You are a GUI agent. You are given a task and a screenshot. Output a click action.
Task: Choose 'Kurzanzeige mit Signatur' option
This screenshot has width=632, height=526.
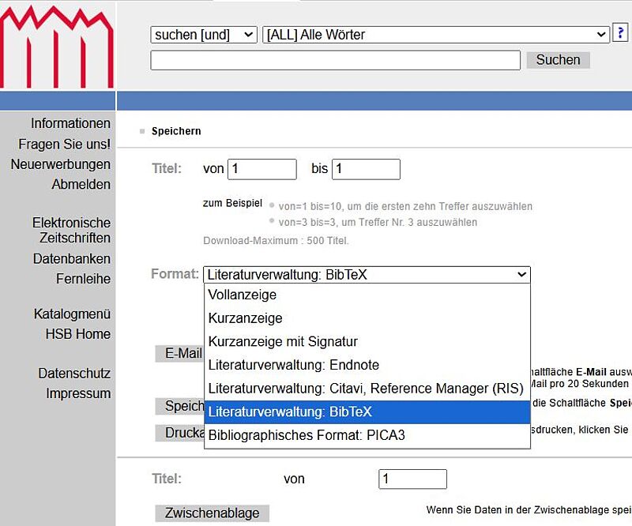(283, 342)
